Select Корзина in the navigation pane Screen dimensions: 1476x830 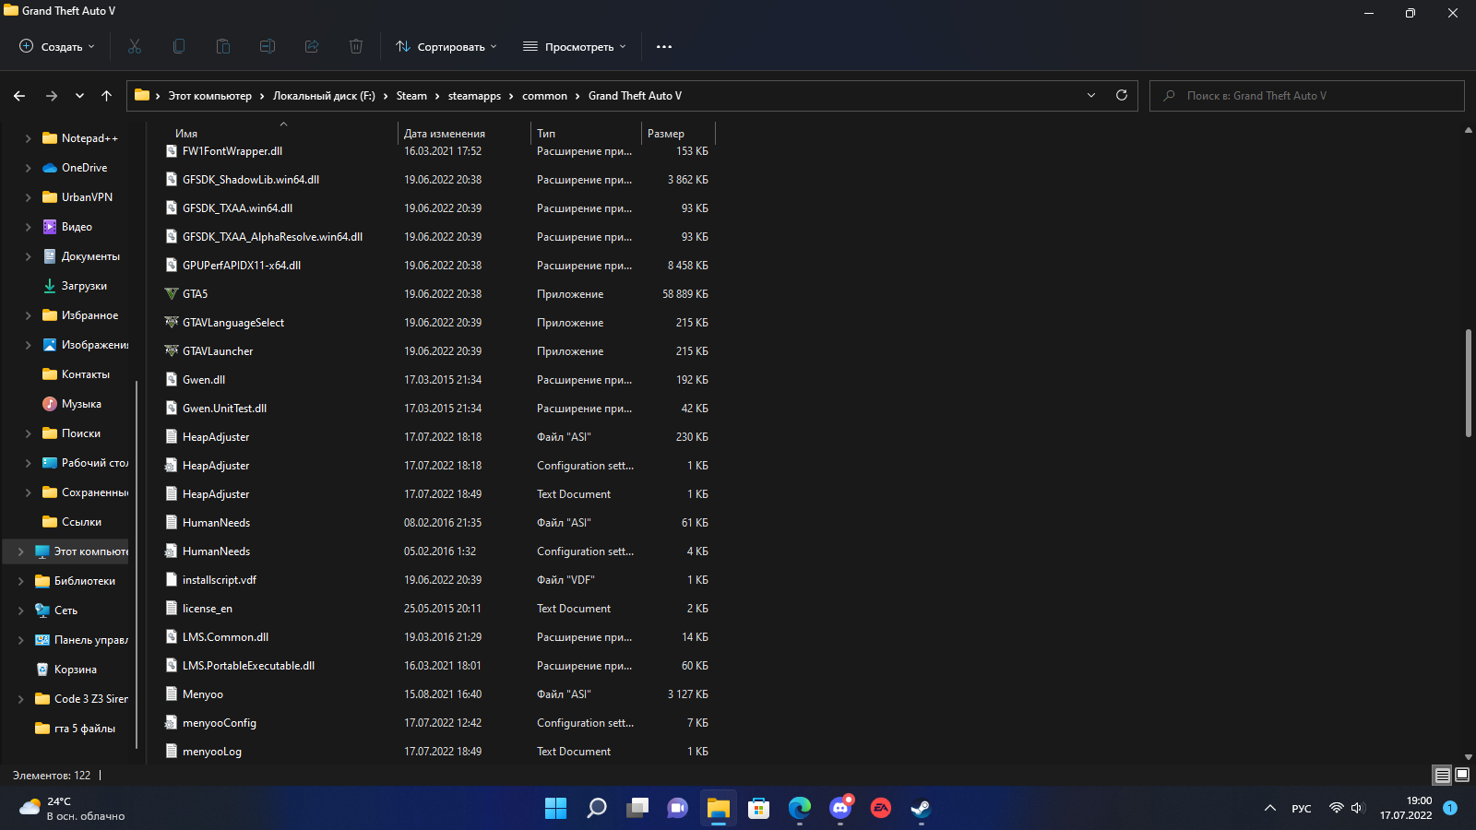pyautogui.click(x=75, y=670)
